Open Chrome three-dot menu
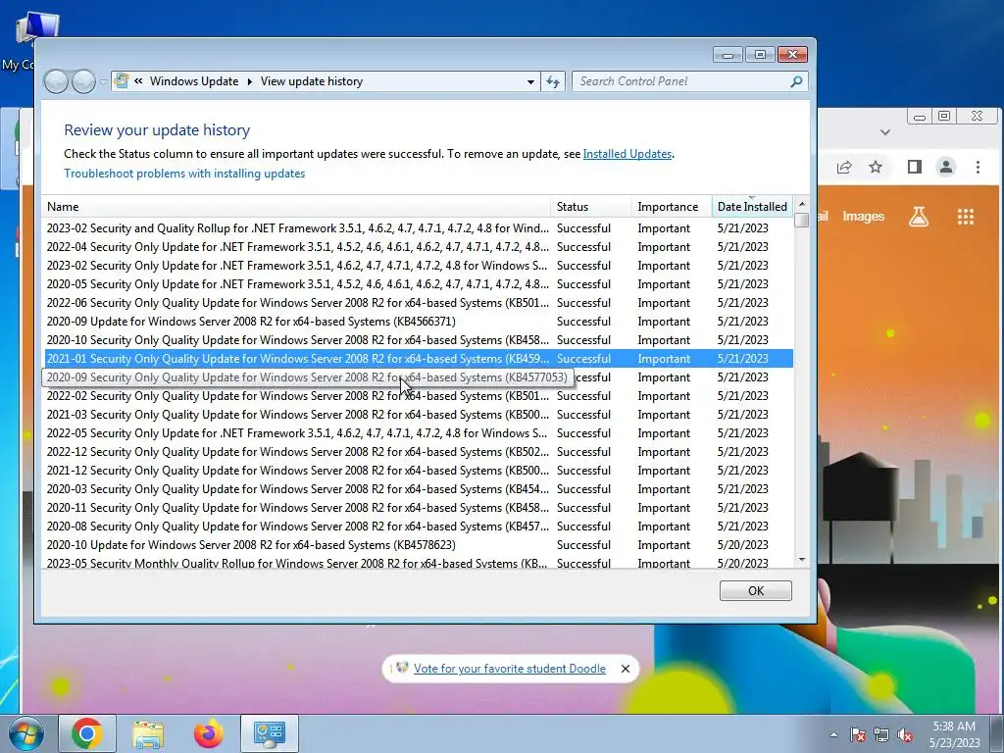 978,167
